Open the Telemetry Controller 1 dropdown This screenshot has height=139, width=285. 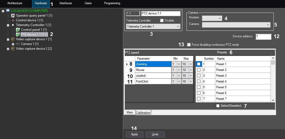coord(153,27)
